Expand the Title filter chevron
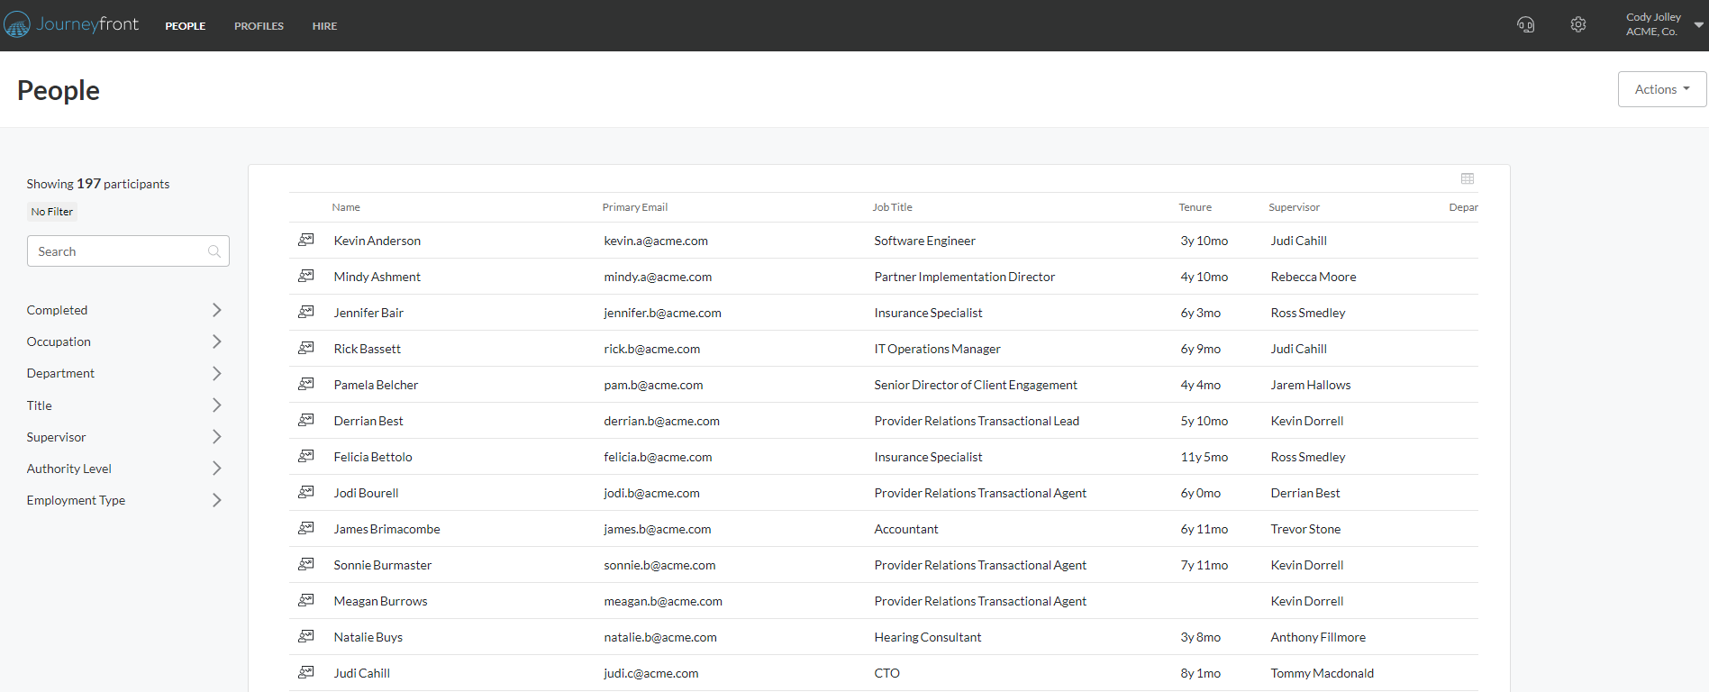1709x692 pixels. pos(216,405)
